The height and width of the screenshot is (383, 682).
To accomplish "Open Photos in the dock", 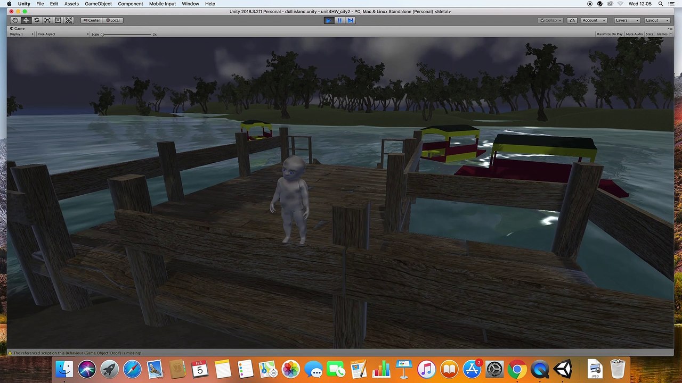I will click(291, 369).
